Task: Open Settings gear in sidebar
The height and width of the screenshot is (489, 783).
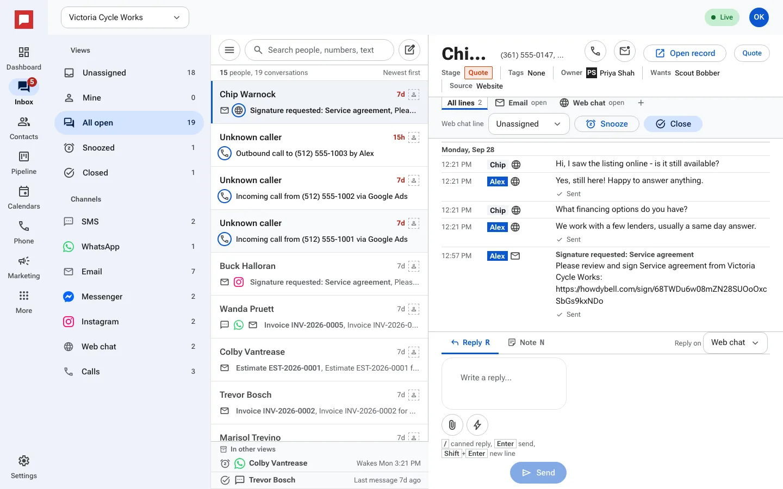Action: 24,467
